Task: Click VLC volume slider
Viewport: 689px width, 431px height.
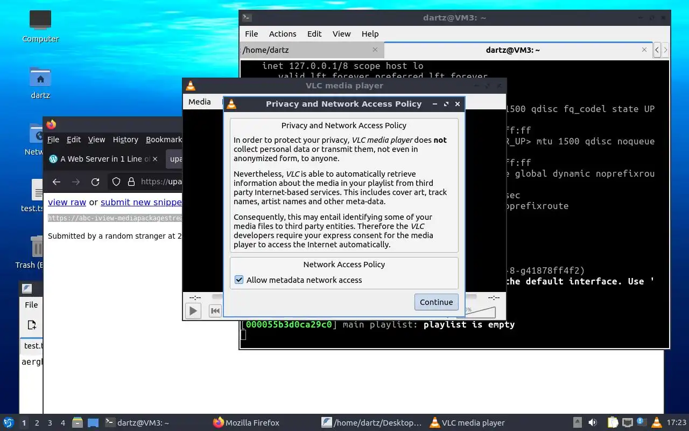Action: click(480, 312)
